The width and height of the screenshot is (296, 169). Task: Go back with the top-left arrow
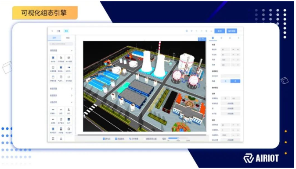coord(52,31)
